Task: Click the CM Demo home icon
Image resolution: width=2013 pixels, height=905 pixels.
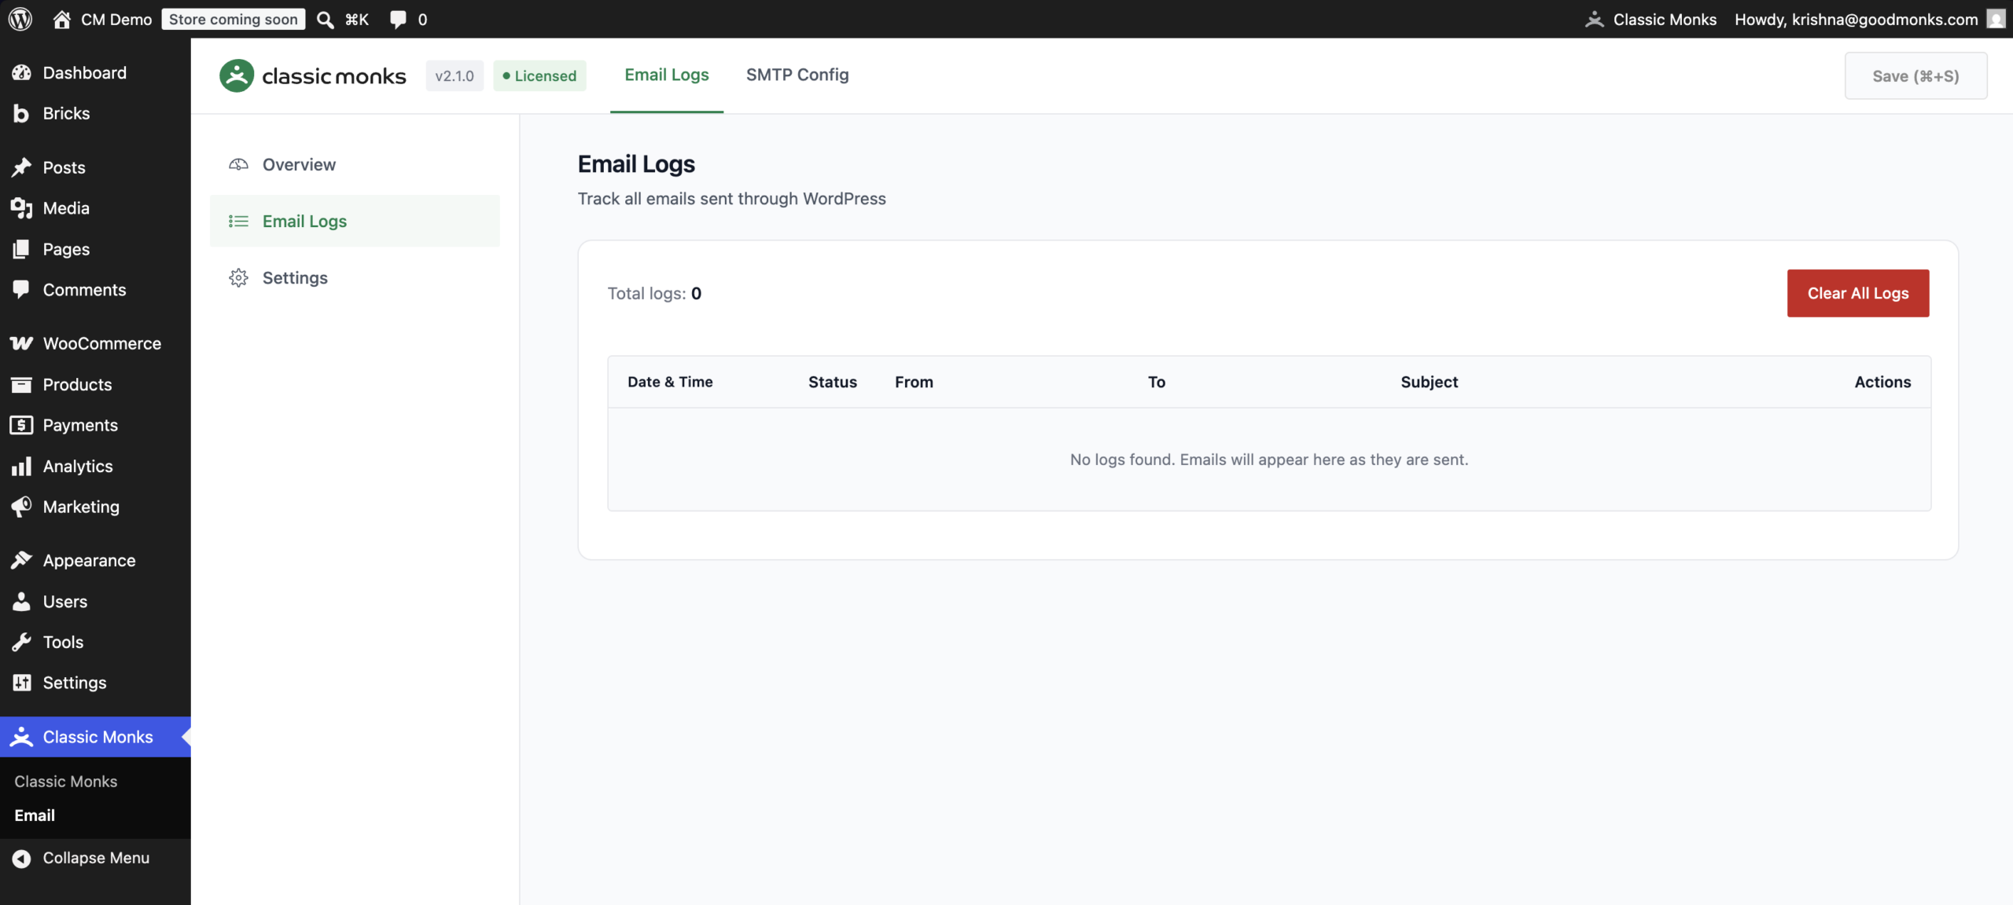Action: (x=61, y=19)
